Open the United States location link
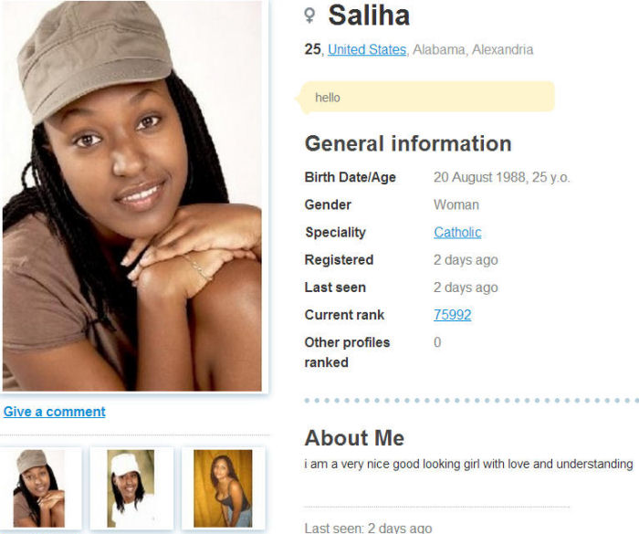 367,49
